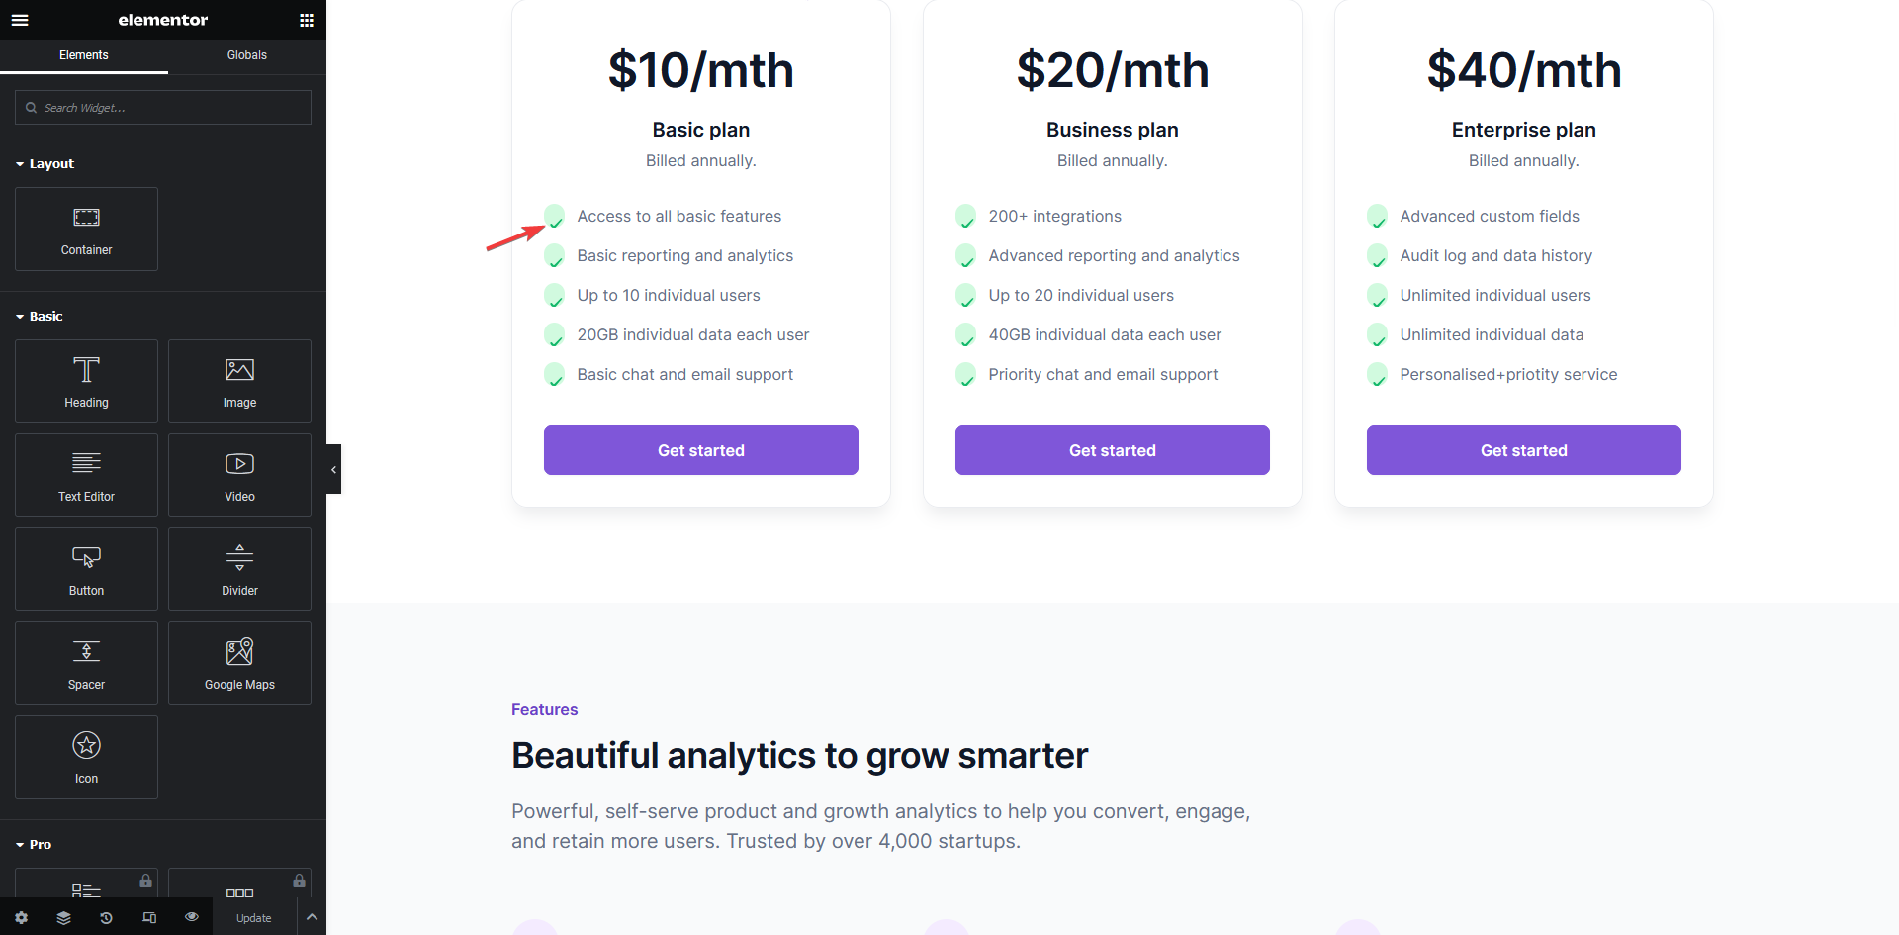The width and height of the screenshot is (1899, 935).
Task: Open the Navigator layers icon
Action: point(63,918)
